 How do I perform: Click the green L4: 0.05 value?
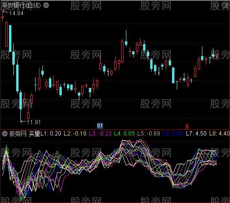coord(125,134)
